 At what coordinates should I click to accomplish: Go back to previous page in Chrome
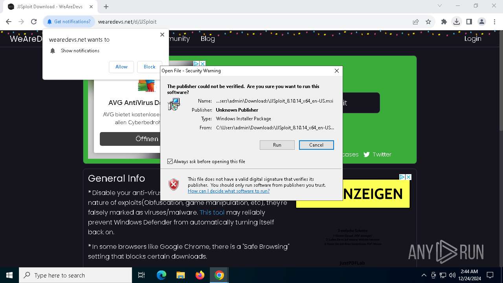pyautogui.click(x=9, y=22)
